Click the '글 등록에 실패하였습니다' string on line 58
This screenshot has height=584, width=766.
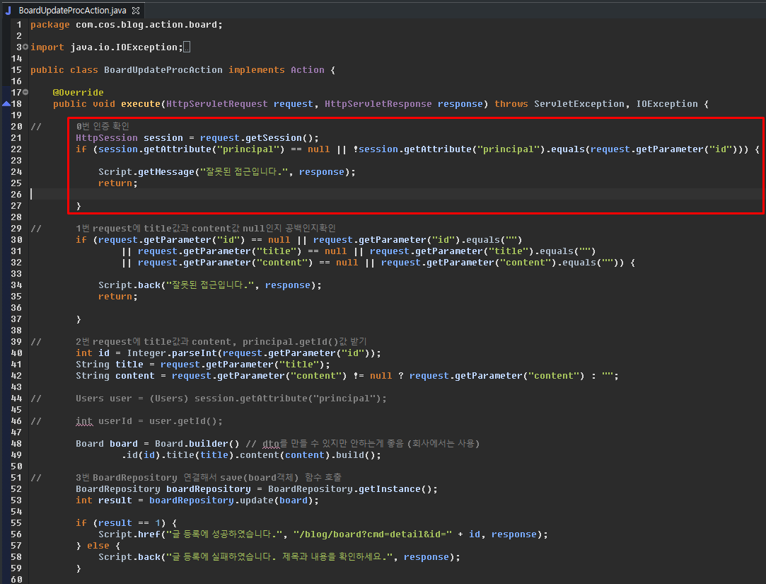(x=281, y=556)
